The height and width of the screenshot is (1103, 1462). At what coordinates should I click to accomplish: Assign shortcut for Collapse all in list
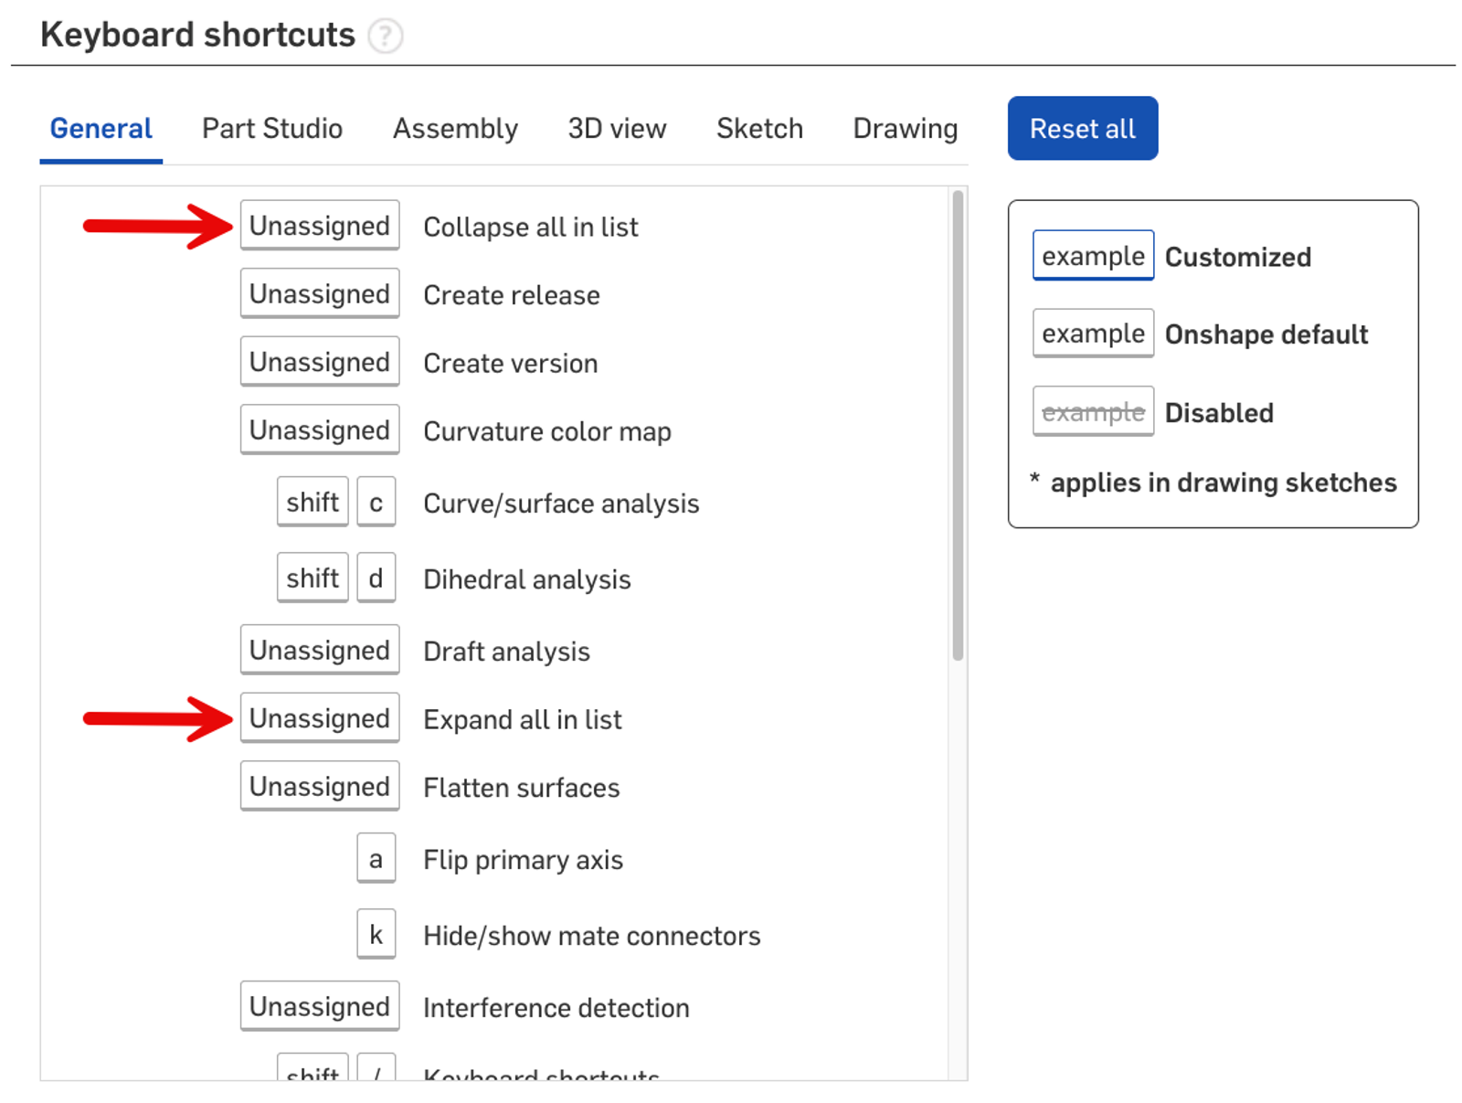click(x=320, y=226)
